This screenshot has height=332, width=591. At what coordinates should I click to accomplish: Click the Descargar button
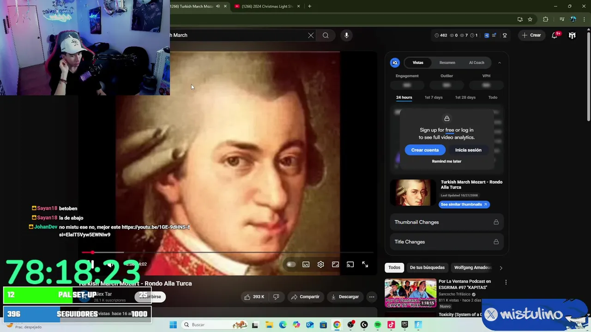(x=344, y=296)
